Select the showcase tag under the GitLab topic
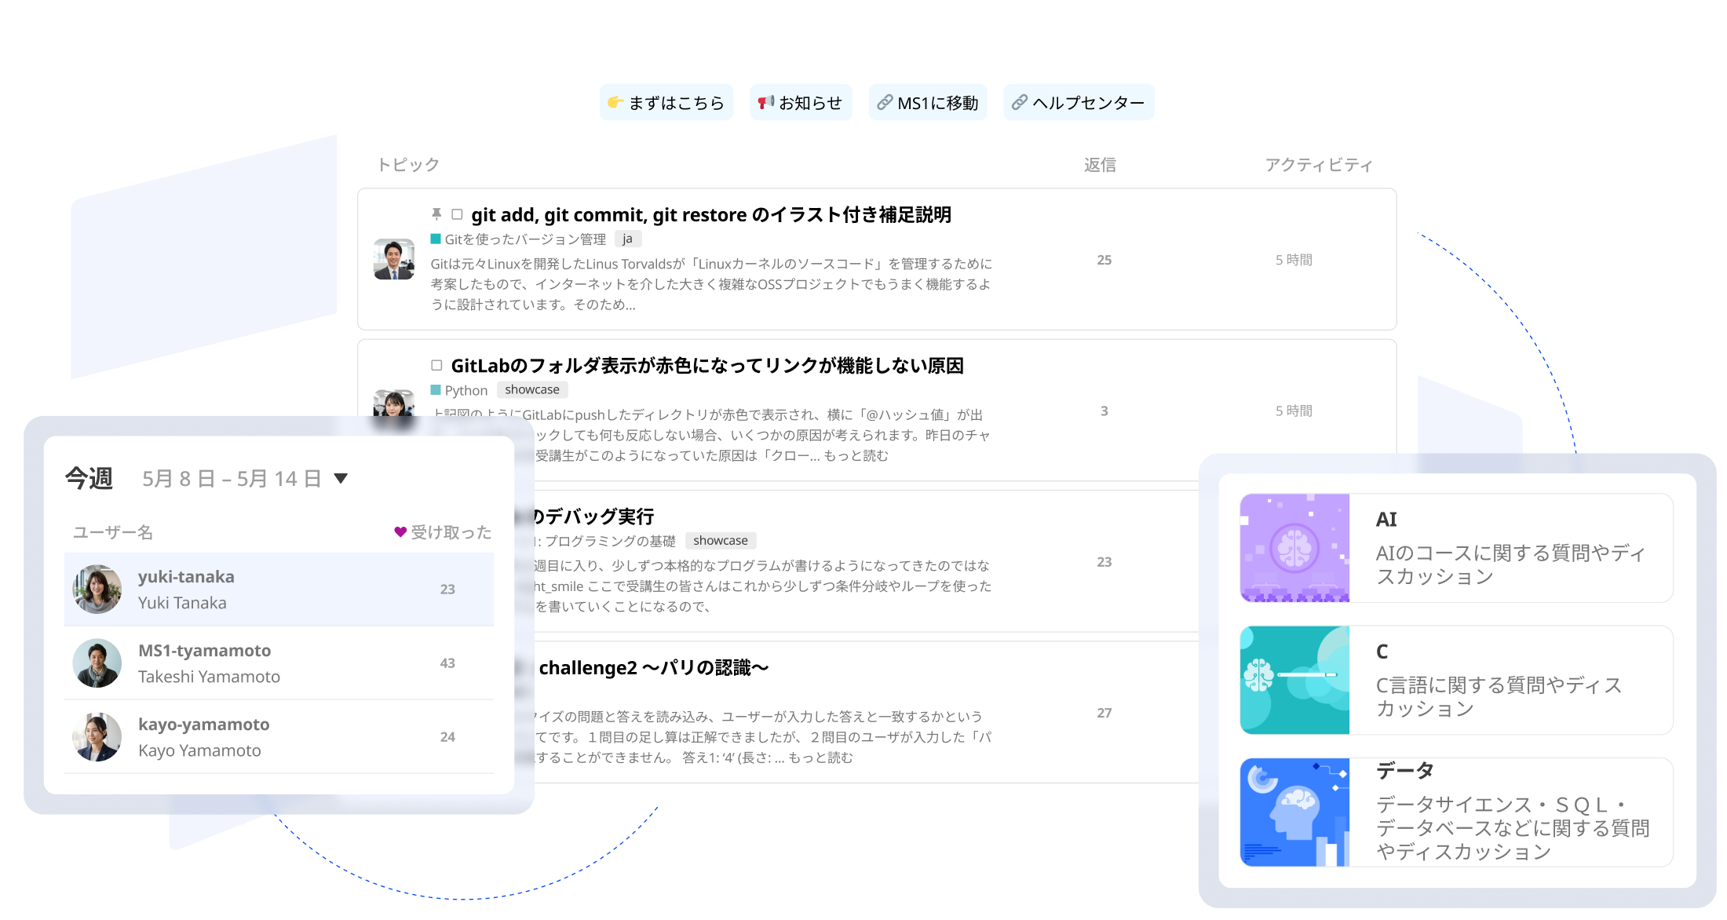1727x920 pixels. 532,389
